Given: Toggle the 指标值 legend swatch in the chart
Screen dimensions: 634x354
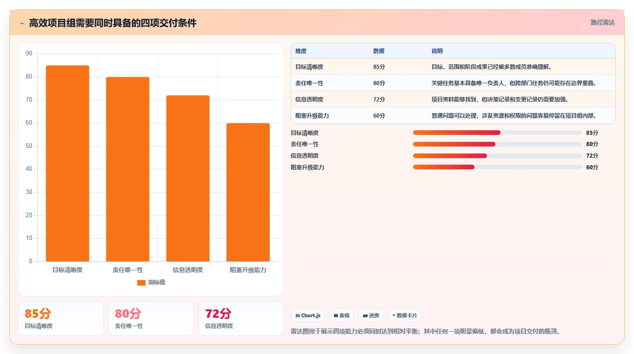Looking at the screenshot, I should (x=141, y=283).
